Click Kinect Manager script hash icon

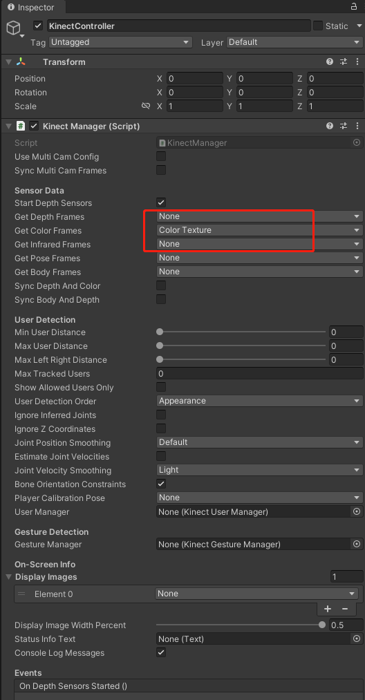pyautogui.click(x=21, y=126)
